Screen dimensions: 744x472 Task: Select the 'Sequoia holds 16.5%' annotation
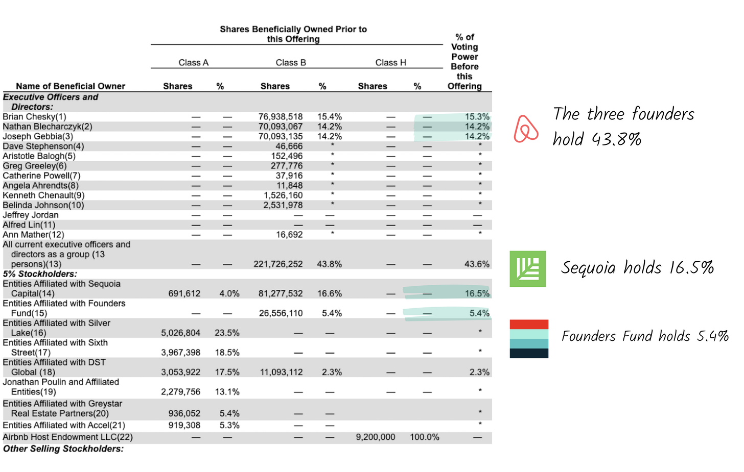pyautogui.click(x=637, y=267)
